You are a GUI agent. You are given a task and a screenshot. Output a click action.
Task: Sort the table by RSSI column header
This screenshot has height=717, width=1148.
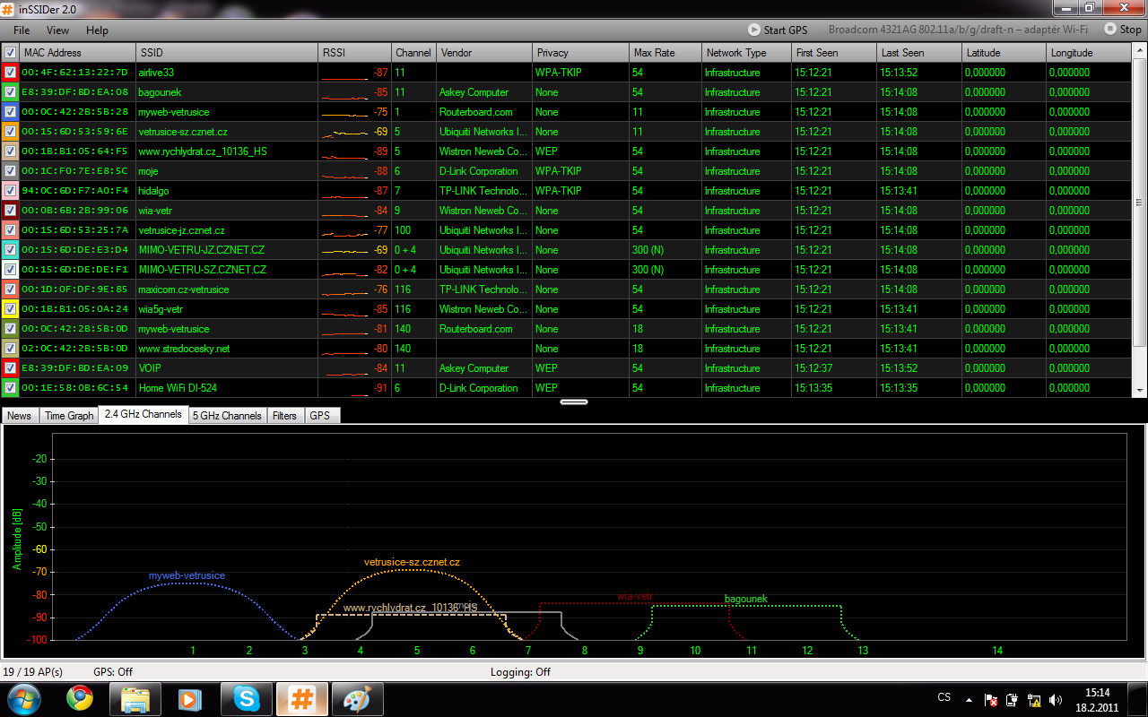tap(354, 53)
